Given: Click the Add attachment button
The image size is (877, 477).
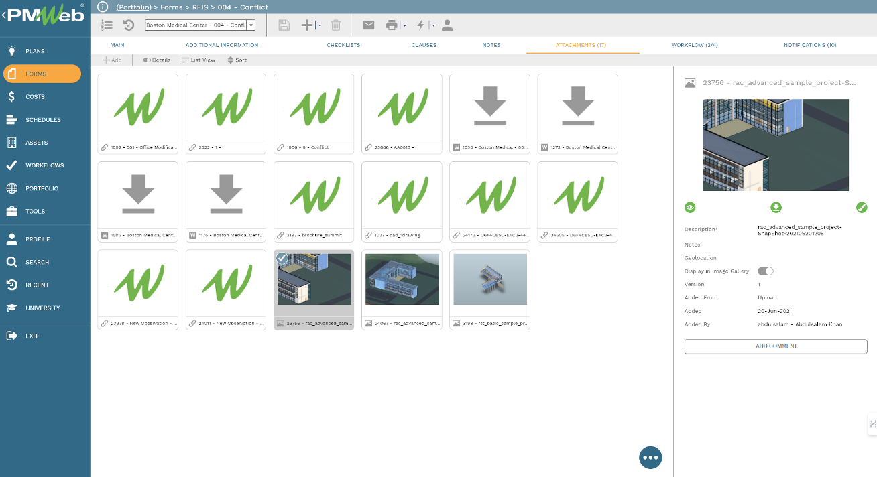Looking at the screenshot, I should coord(112,60).
